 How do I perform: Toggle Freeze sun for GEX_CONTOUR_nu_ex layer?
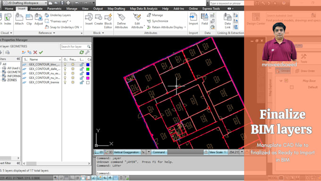pos(73,73)
